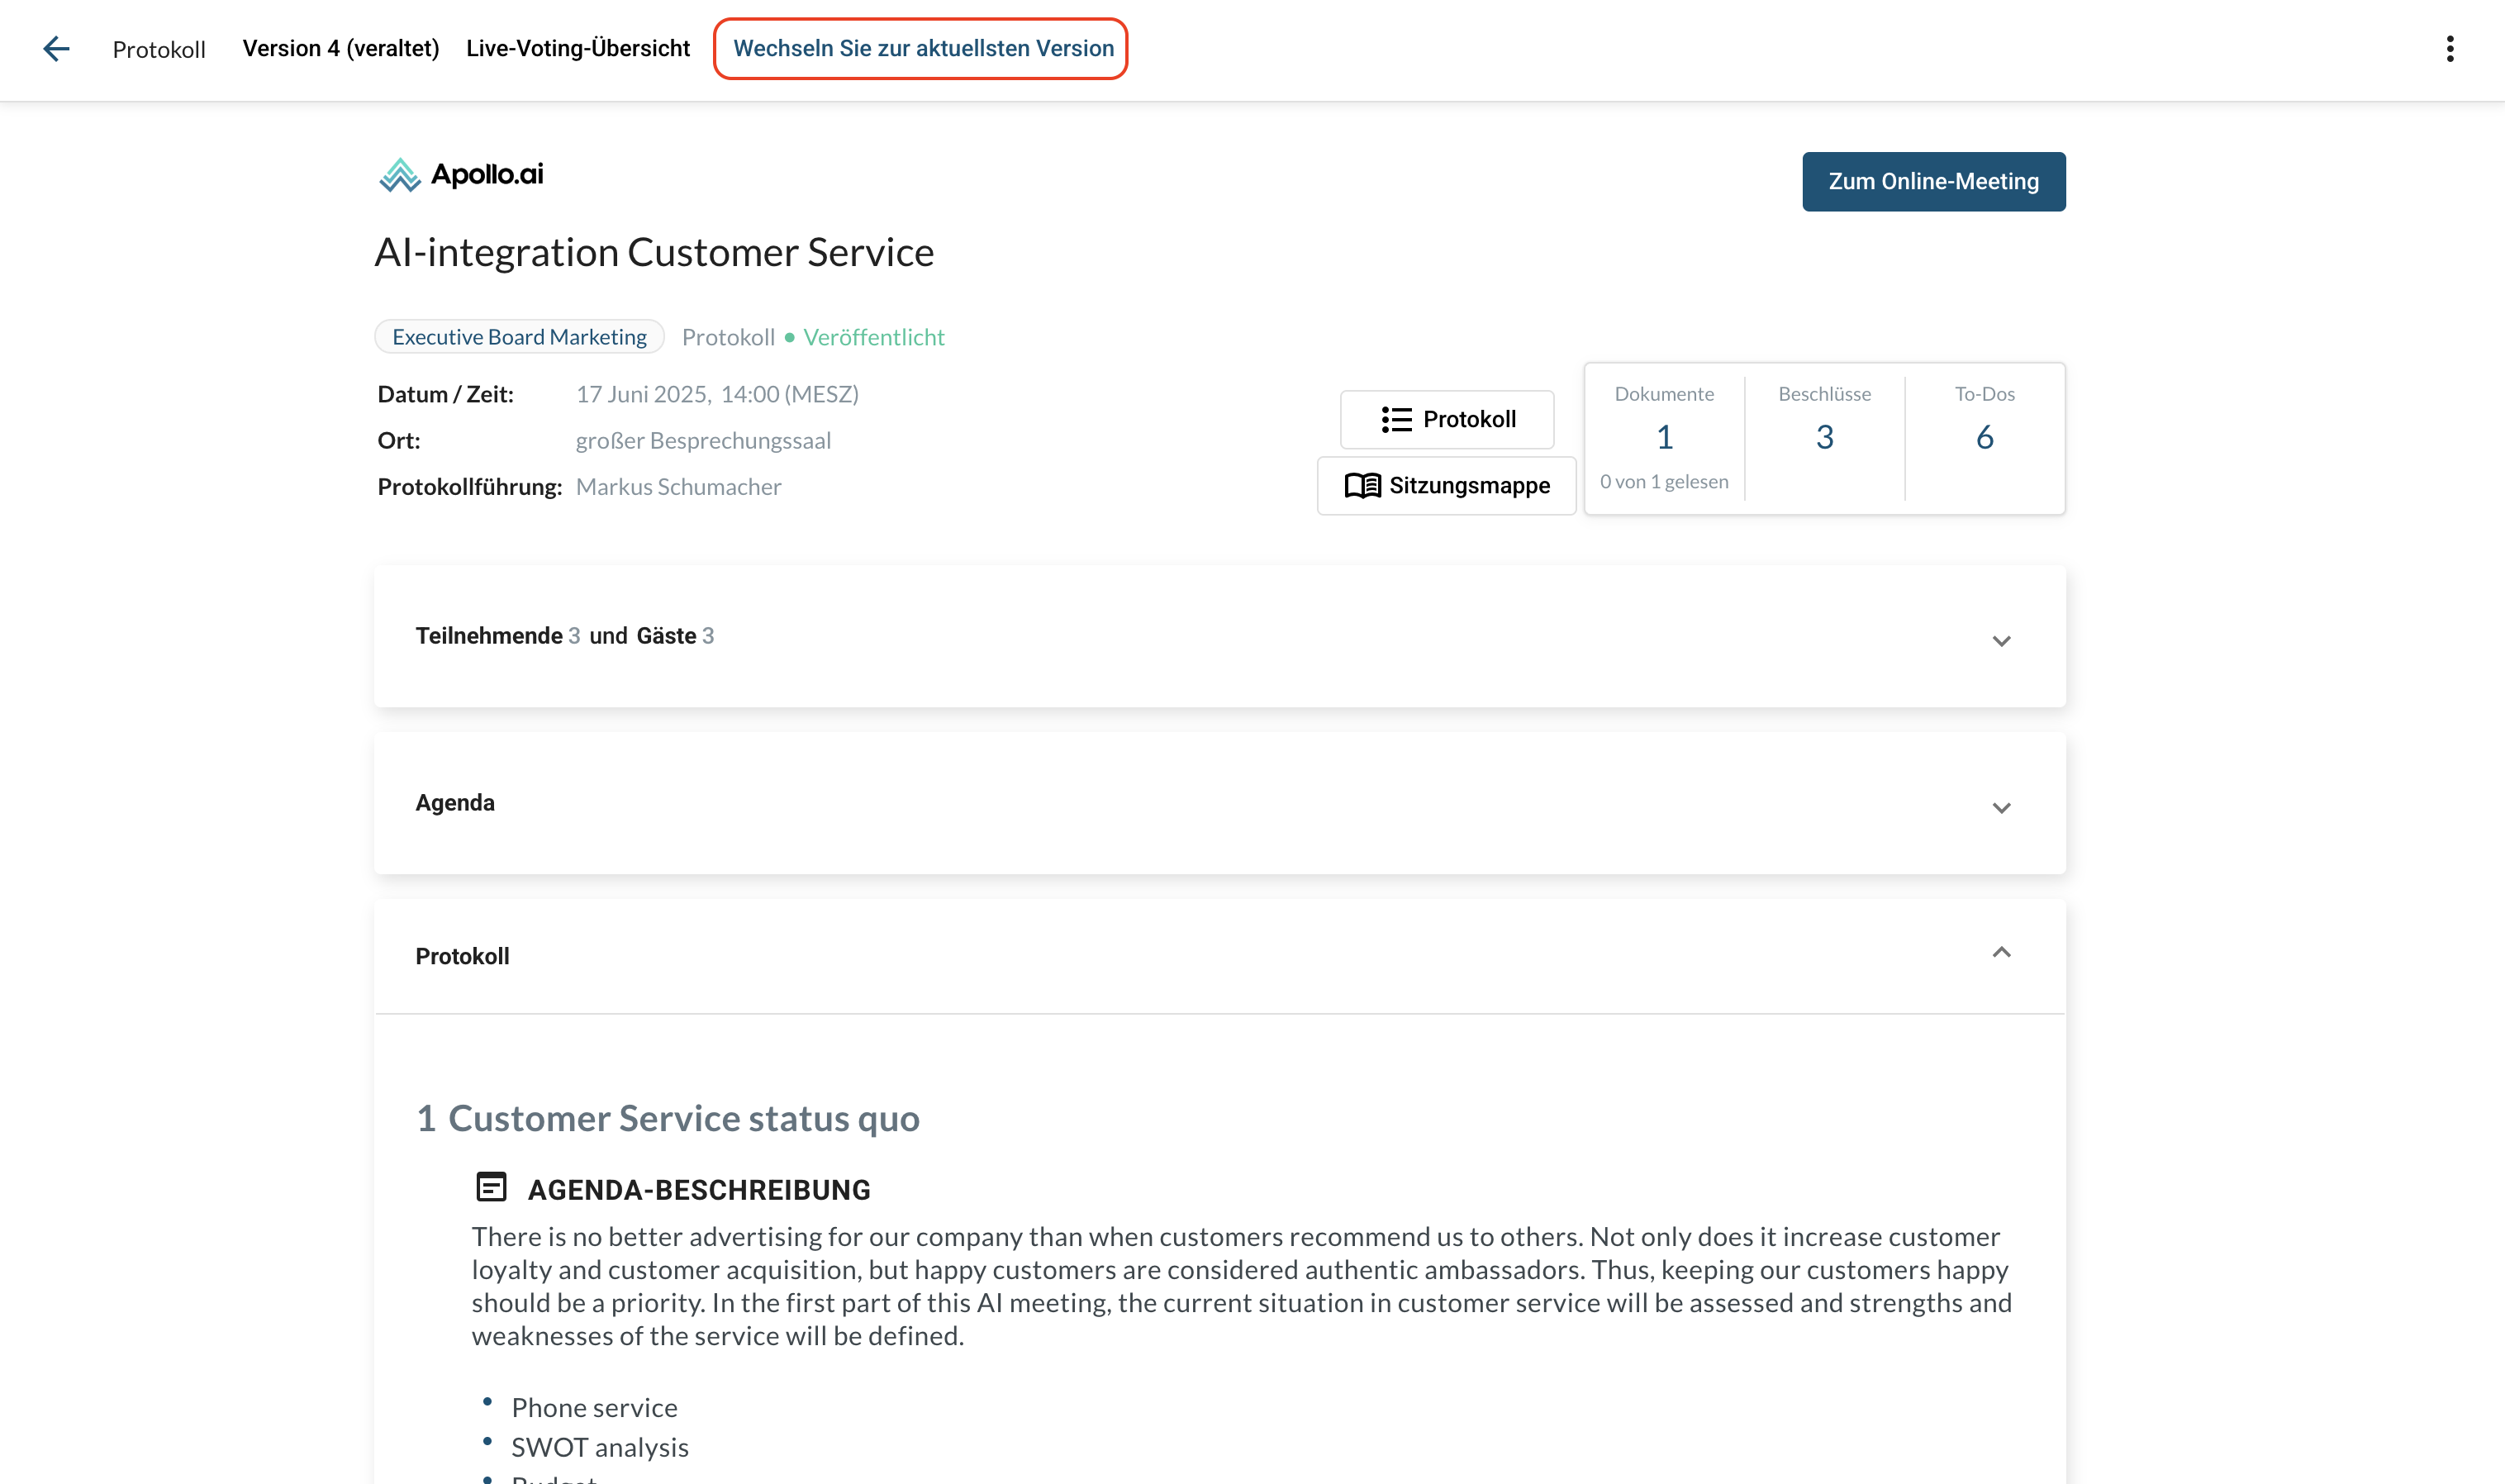This screenshot has width=2505, height=1484.
Task: Click the Protokoll list icon button
Action: click(x=1447, y=419)
